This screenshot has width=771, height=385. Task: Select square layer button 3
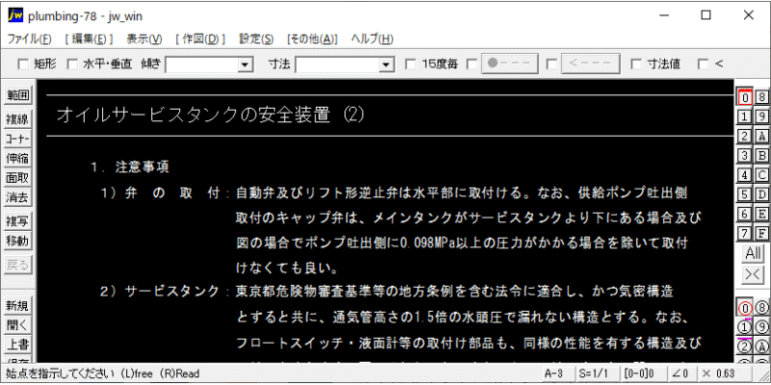click(x=745, y=155)
